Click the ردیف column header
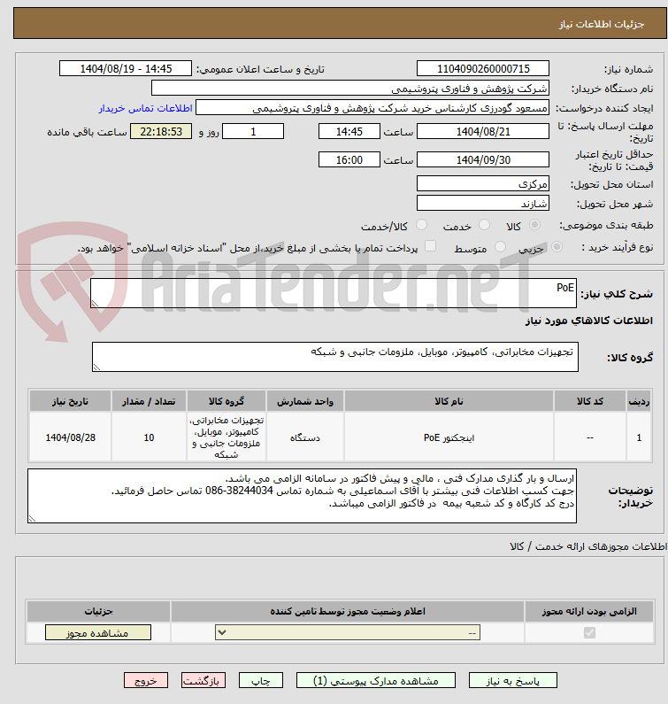The width and height of the screenshot is (668, 704). point(639,401)
